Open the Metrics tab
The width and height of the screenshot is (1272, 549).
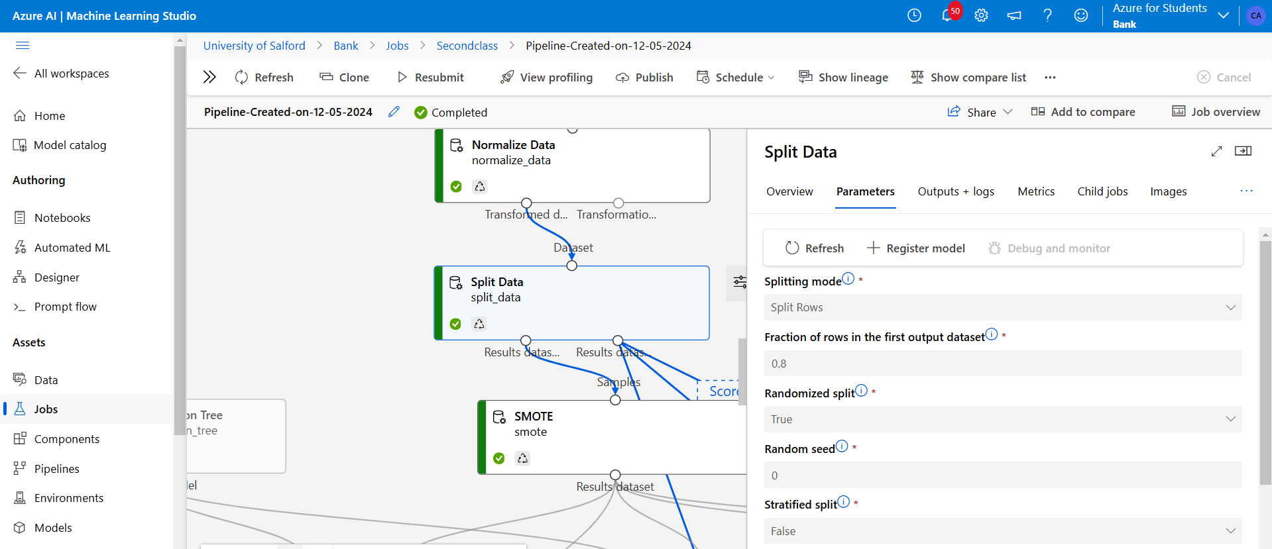[1036, 191]
